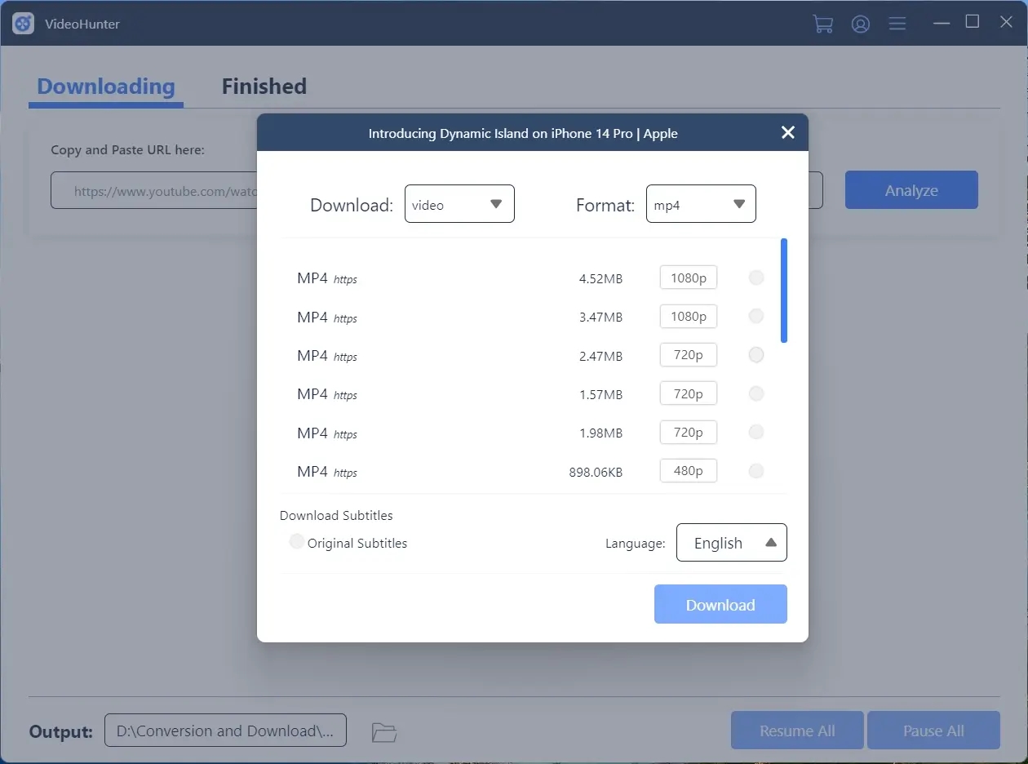Enable Original Subtitles option

(x=297, y=542)
